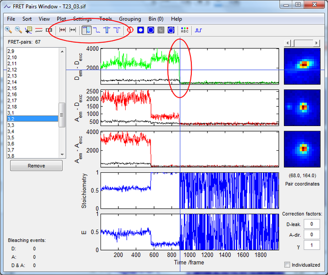Open the Settings menu

coord(82,19)
